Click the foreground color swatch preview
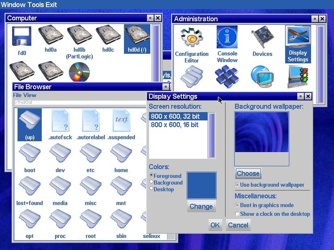Viewport: 334px width, 250px height. pyautogui.click(x=201, y=185)
